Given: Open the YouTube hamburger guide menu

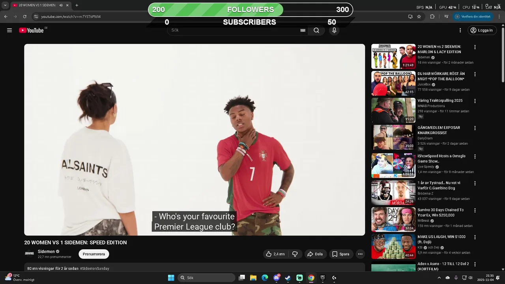Looking at the screenshot, I should (9, 30).
